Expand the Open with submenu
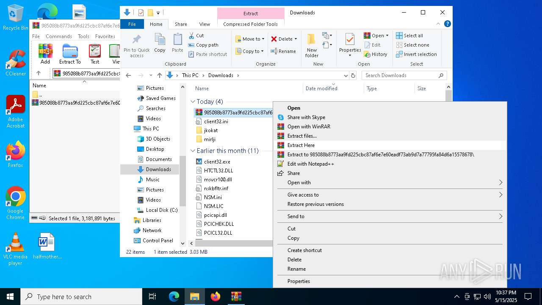 (x=390, y=183)
